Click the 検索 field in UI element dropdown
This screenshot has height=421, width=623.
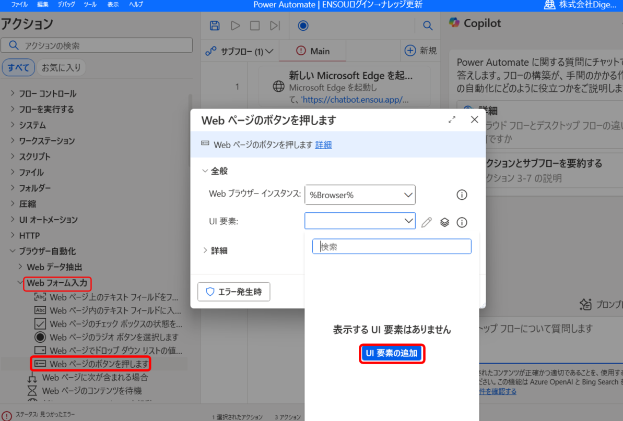tap(392, 246)
